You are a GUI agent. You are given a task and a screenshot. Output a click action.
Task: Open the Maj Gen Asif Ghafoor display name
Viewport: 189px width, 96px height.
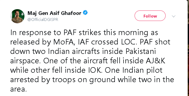54,13
